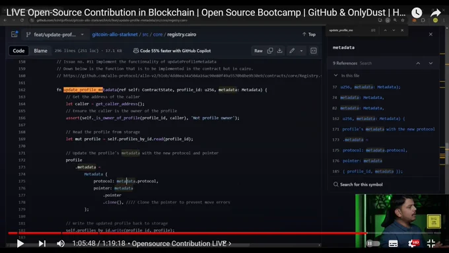Click the github.com URL address bar
This screenshot has width=449, height=253.
point(112,20)
